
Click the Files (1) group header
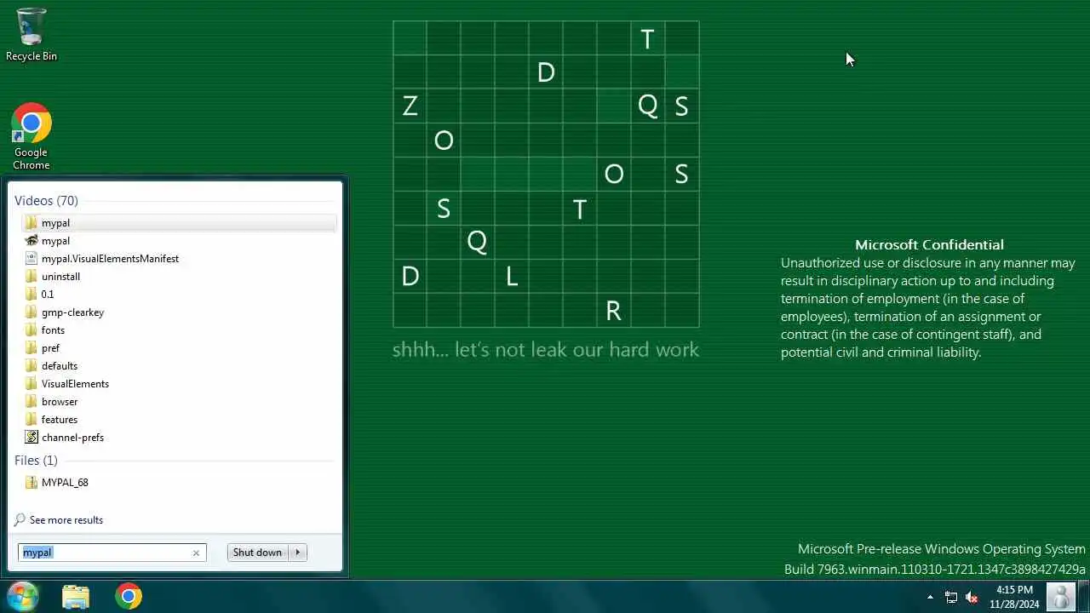click(x=36, y=461)
